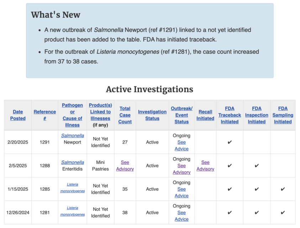Click inspection checkmark in row 1288
This screenshot has width=300, height=228.
click(257, 166)
